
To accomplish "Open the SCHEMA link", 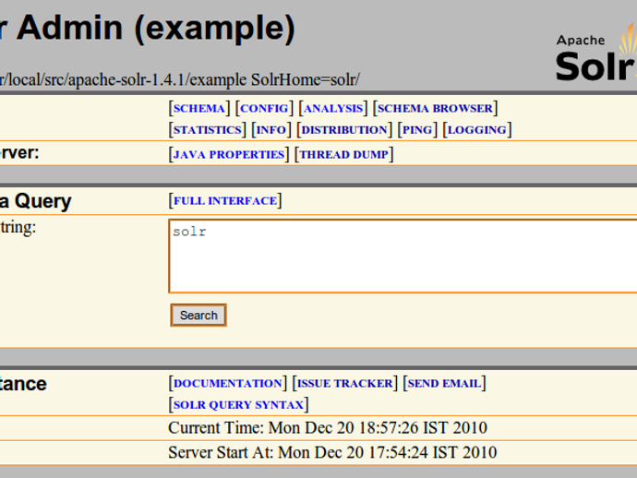I will (199, 109).
